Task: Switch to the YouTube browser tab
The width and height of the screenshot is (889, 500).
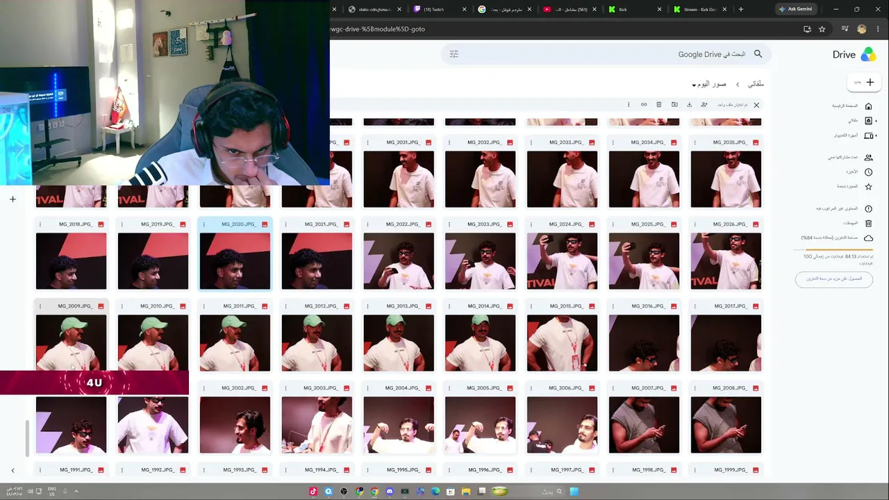Action: [x=571, y=10]
